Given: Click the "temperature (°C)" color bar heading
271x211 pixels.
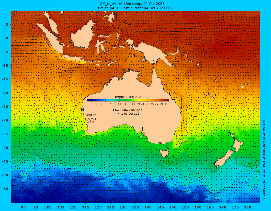Looking at the screenshot, I should [128, 97].
